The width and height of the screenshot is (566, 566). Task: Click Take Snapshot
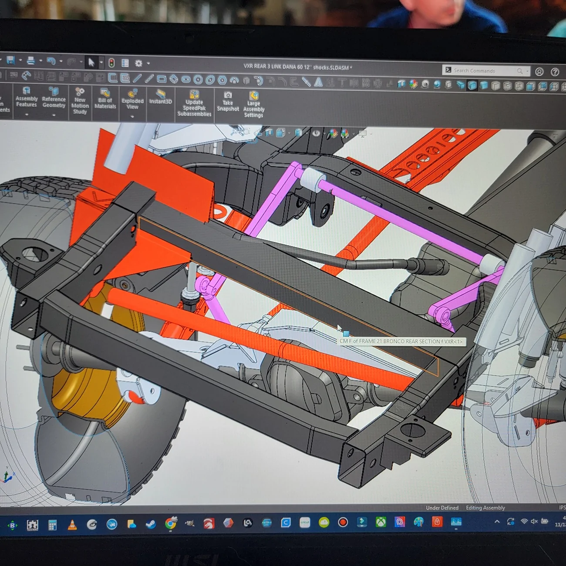pyautogui.click(x=228, y=101)
